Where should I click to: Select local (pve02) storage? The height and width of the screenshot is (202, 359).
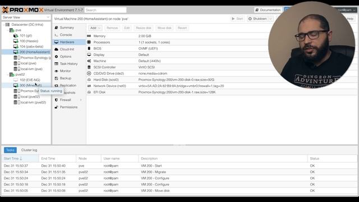click(x=27, y=97)
